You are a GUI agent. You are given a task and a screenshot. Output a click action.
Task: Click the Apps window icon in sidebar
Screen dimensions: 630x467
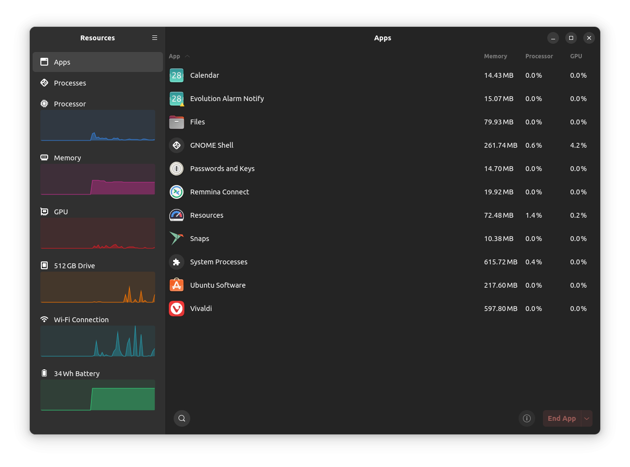(44, 62)
